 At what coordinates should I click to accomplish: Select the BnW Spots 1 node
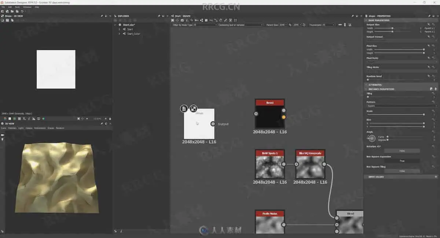coord(270,164)
